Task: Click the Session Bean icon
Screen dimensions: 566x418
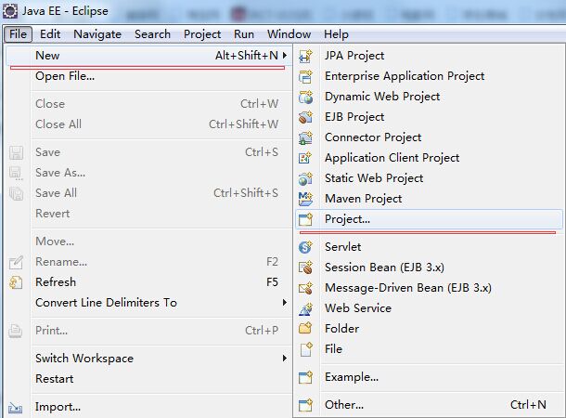Action: click(306, 268)
